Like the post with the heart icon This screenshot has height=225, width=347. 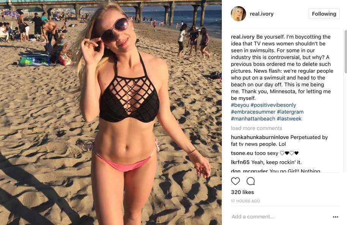tap(235, 181)
